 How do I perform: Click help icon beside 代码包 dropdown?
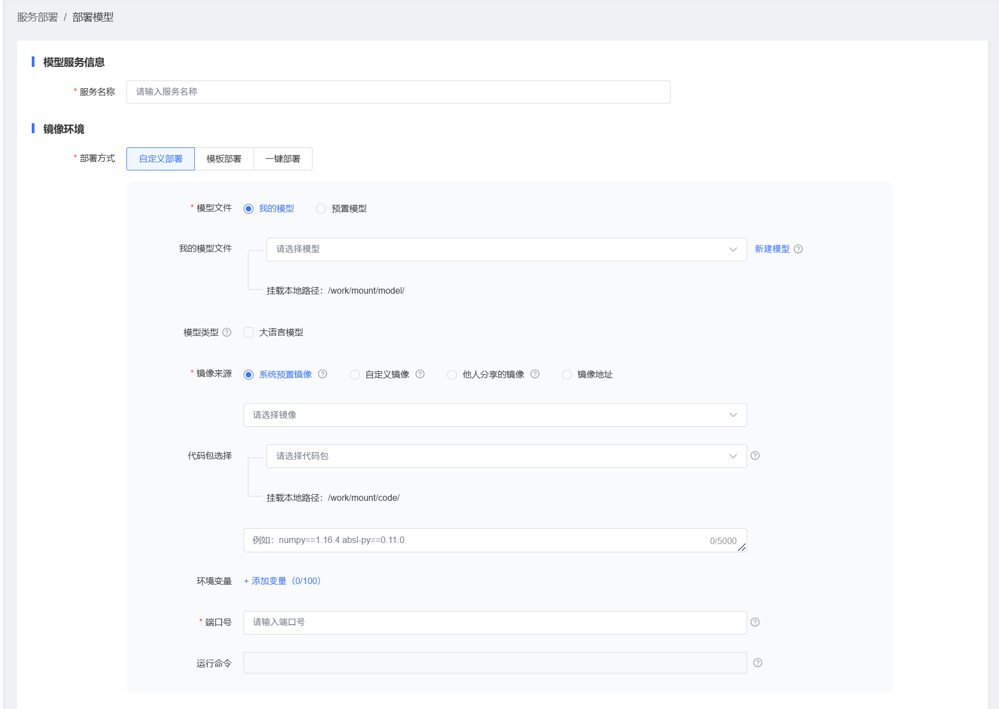(x=755, y=456)
